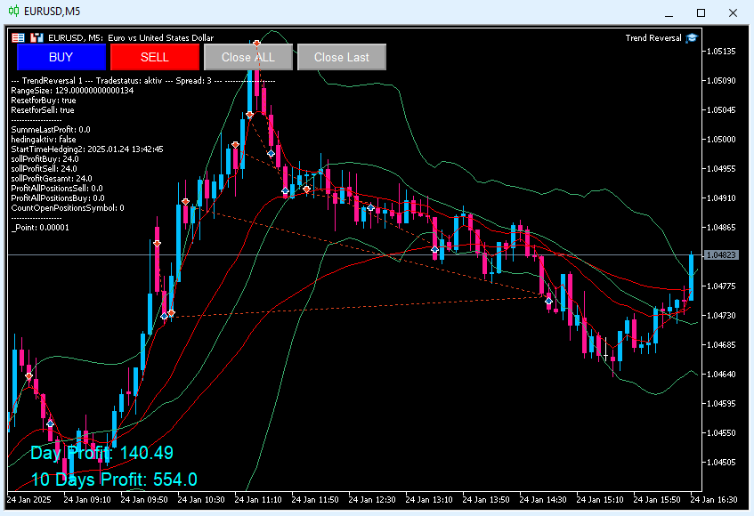Screen dimensions: 754x516
Task: Click the 'StartTimeHedging2: 2025.01.24 13:42:45' line
Action: coord(87,149)
